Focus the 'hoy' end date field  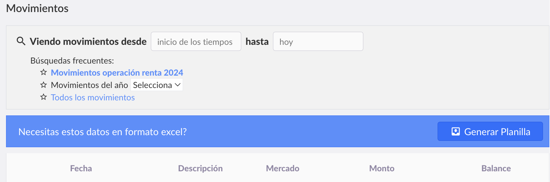[x=318, y=41]
